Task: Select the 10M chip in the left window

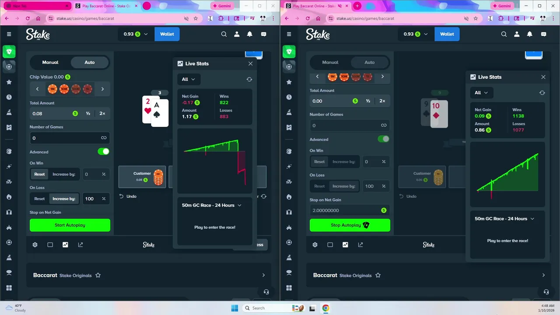Action: [64, 89]
